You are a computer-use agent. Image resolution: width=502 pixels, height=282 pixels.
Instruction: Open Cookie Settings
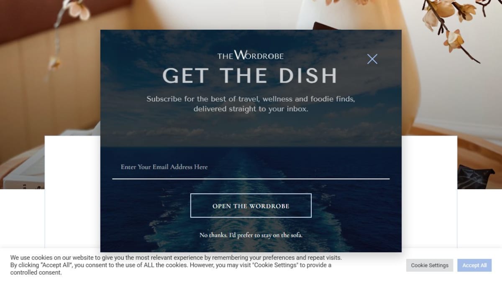coord(430,265)
